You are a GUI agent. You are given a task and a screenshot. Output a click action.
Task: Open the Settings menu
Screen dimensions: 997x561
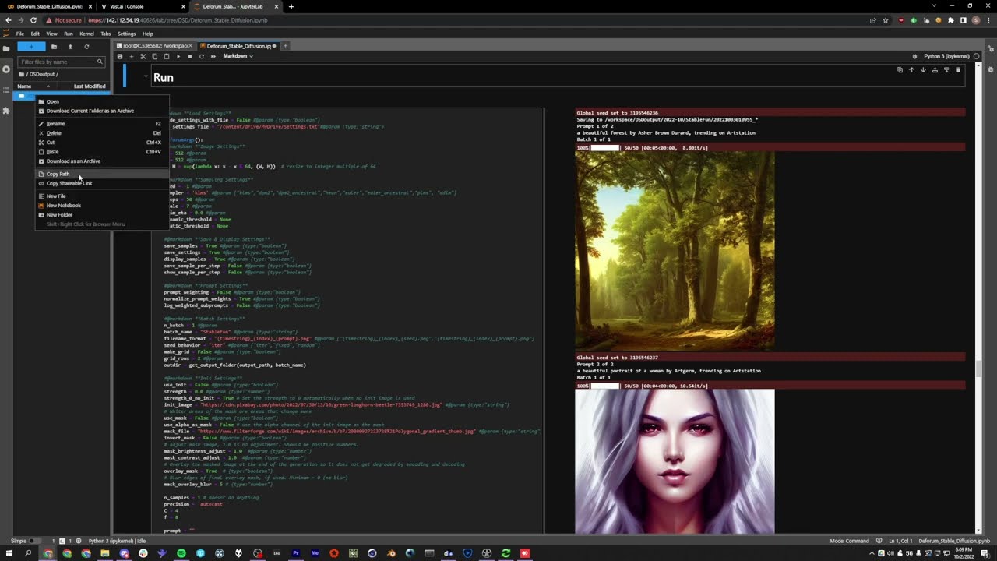click(x=126, y=34)
